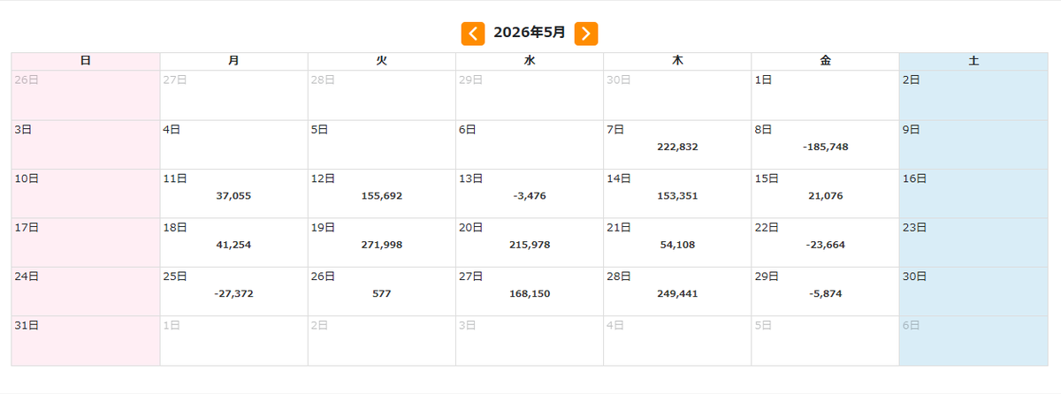Select the 9日 Saturday date label
Image resolution: width=1061 pixels, height=394 pixels.
click(912, 129)
